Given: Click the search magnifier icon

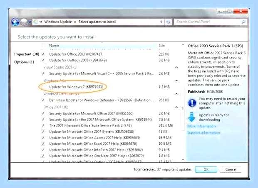Looking at the screenshot, I should (243, 22).
